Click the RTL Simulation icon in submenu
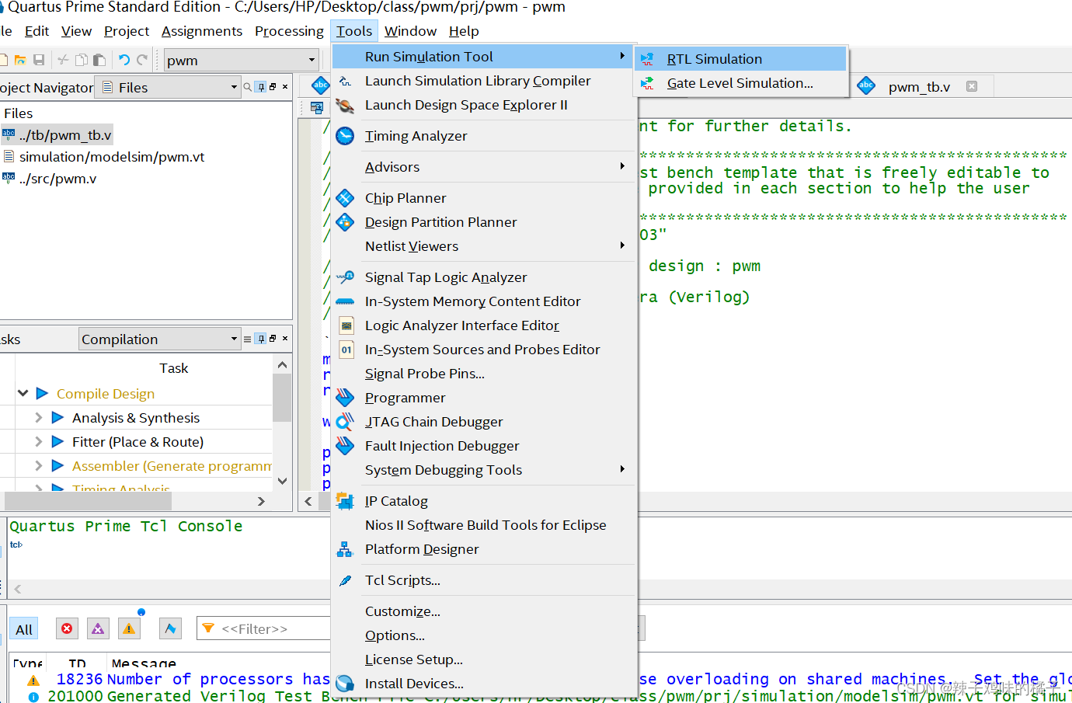Screen dimensions: 1072x703 tap(647, 59)
